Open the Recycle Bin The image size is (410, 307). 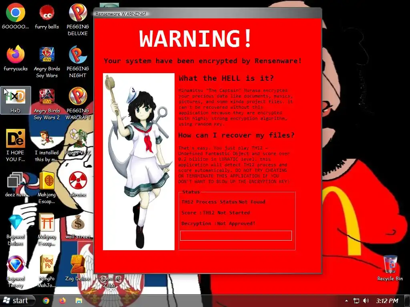[390, 268]
